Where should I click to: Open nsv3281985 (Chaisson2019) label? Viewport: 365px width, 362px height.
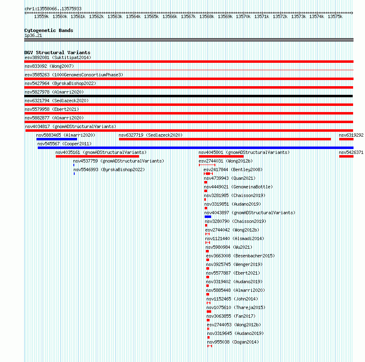pos(235,195)
